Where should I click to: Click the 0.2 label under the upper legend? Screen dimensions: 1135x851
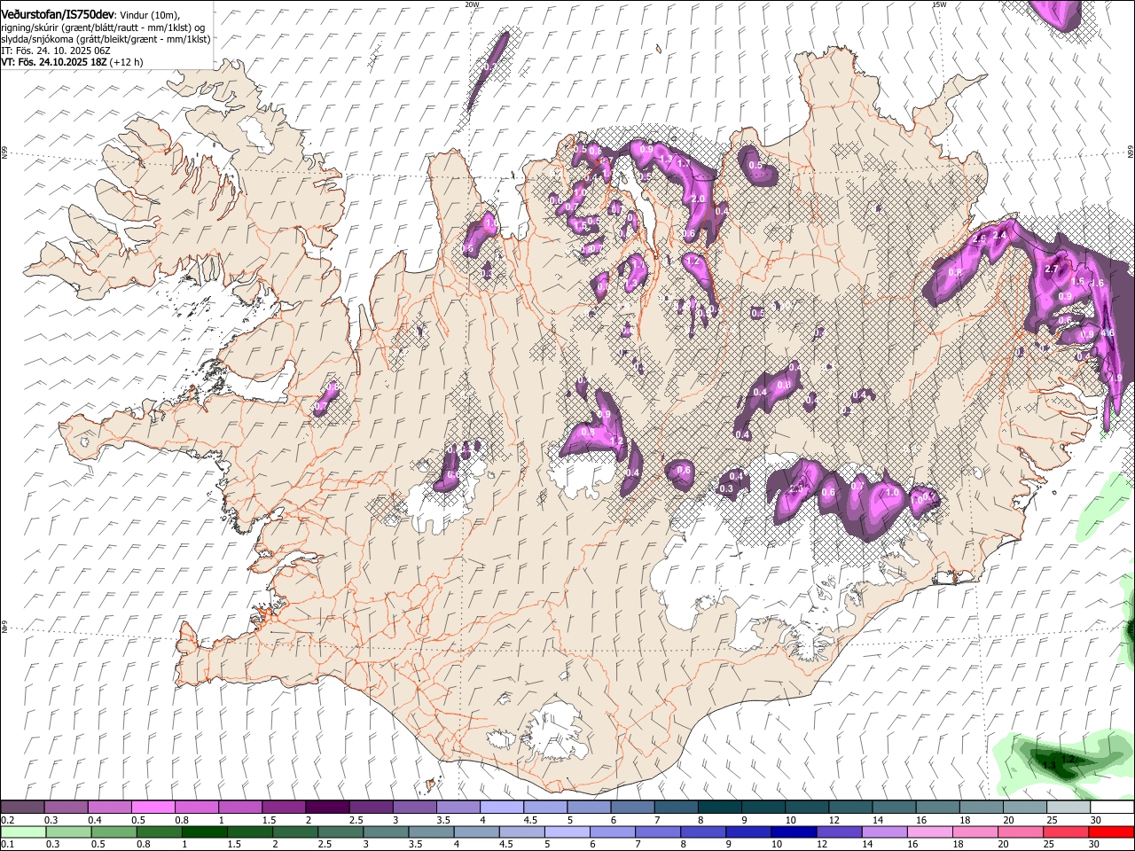coord(7,820)
